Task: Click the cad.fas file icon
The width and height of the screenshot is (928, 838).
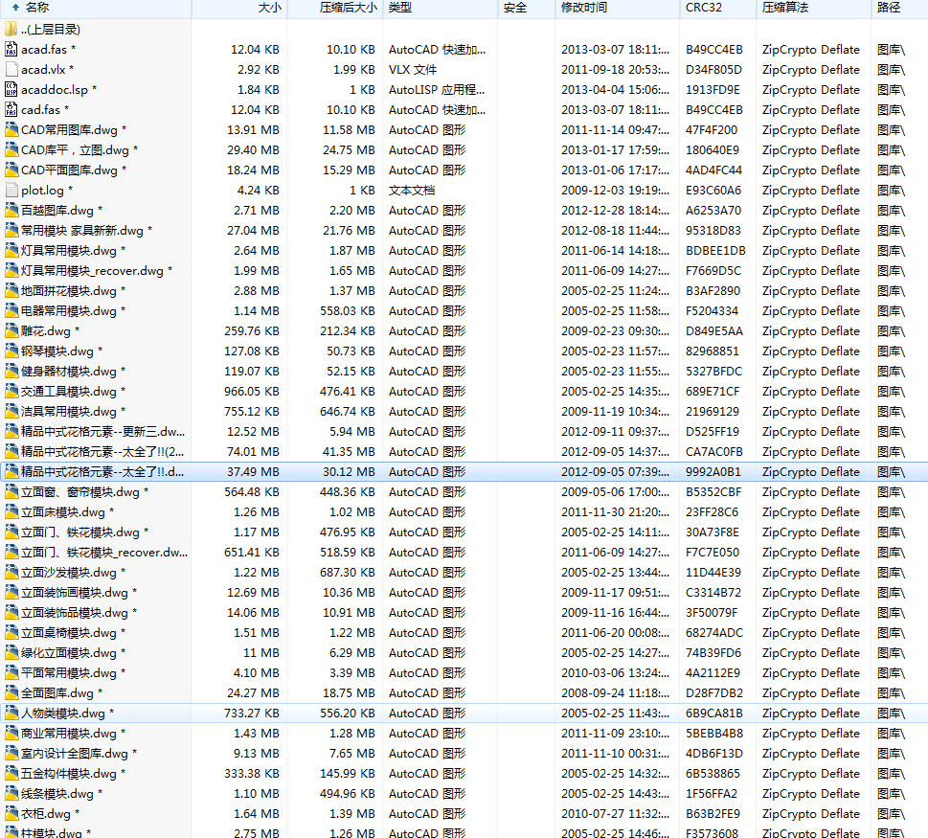Action: (x=11, y=109)
